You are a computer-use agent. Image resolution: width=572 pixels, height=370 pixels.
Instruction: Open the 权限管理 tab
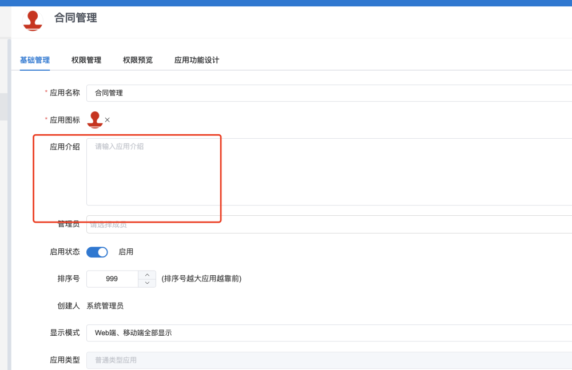point(86,60)
